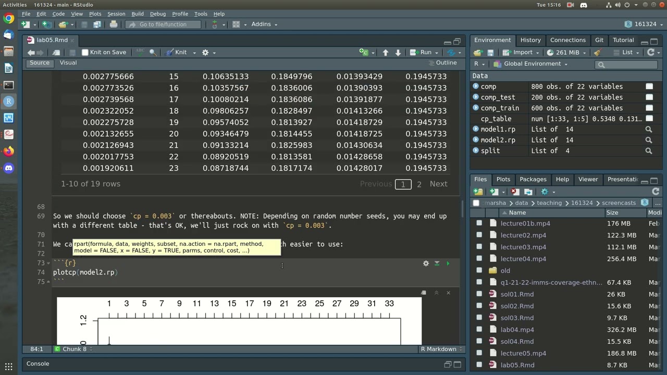This screenshot has width=667, height=375.
Task: Expand the Knit options dropdown
Action: pyautogui.click(x=194, y=52)
